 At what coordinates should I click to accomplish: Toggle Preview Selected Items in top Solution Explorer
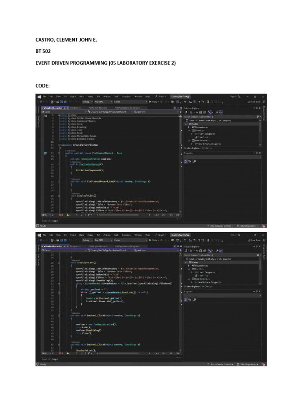click(220, 112)
